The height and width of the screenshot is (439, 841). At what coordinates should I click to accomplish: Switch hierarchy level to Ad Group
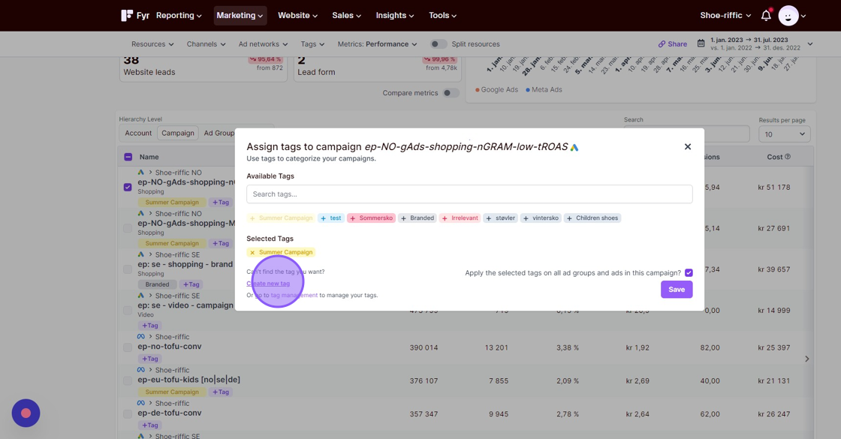point(219,133)
